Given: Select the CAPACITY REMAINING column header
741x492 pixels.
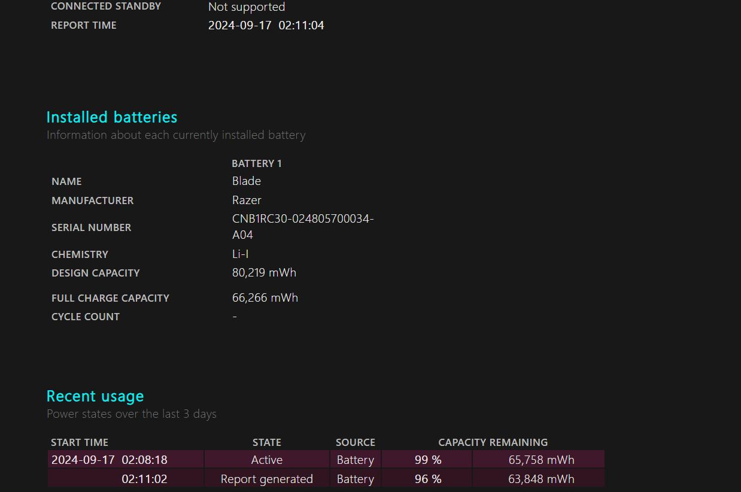Looking at the screenshot, I should pos(493,442).
